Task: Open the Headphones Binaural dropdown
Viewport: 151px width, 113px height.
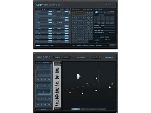Action: tap(103, 26)
